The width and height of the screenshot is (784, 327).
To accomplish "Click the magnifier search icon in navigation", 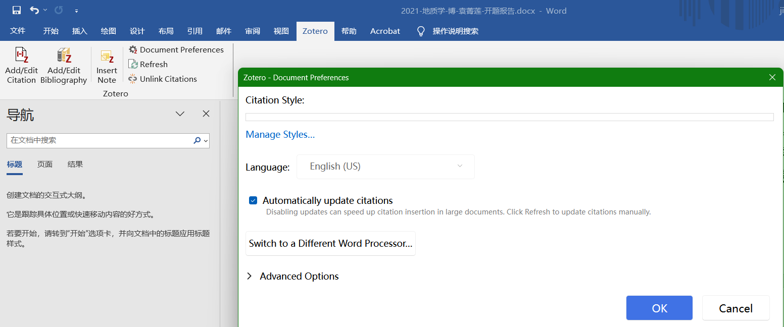I will [197, 141].
